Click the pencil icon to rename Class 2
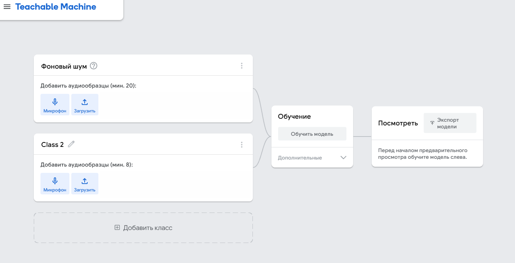This screenshot has height=263, width=515. 71,144
